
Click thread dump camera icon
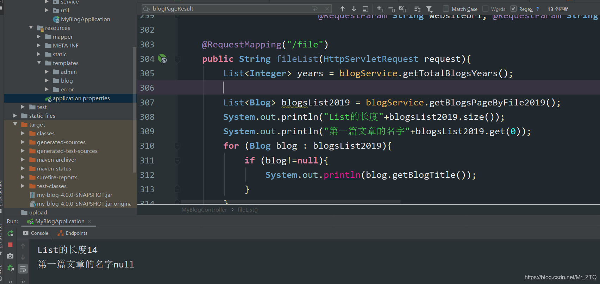(x=10, y=256)
